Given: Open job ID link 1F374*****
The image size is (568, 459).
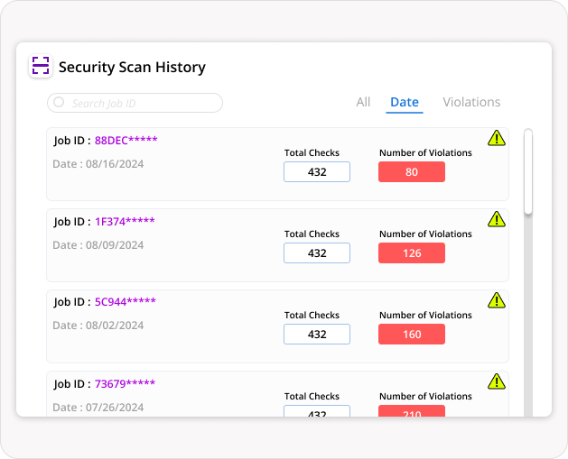Looking at the screenshot, I should pyautogui.click(x=125, y=221).
